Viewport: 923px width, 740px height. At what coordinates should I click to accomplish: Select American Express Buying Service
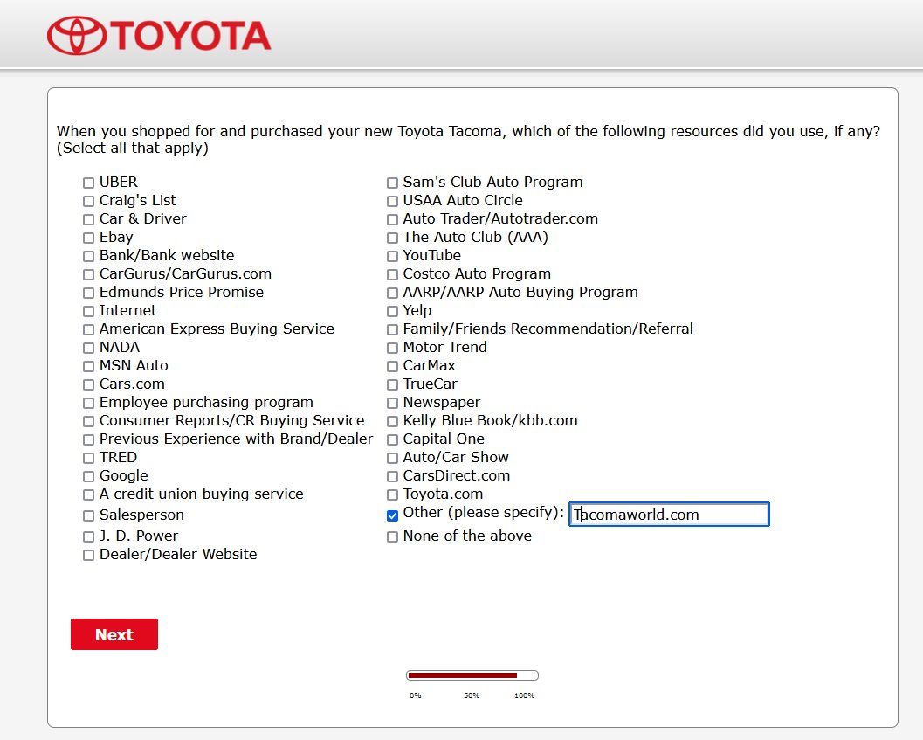(88, 329)
